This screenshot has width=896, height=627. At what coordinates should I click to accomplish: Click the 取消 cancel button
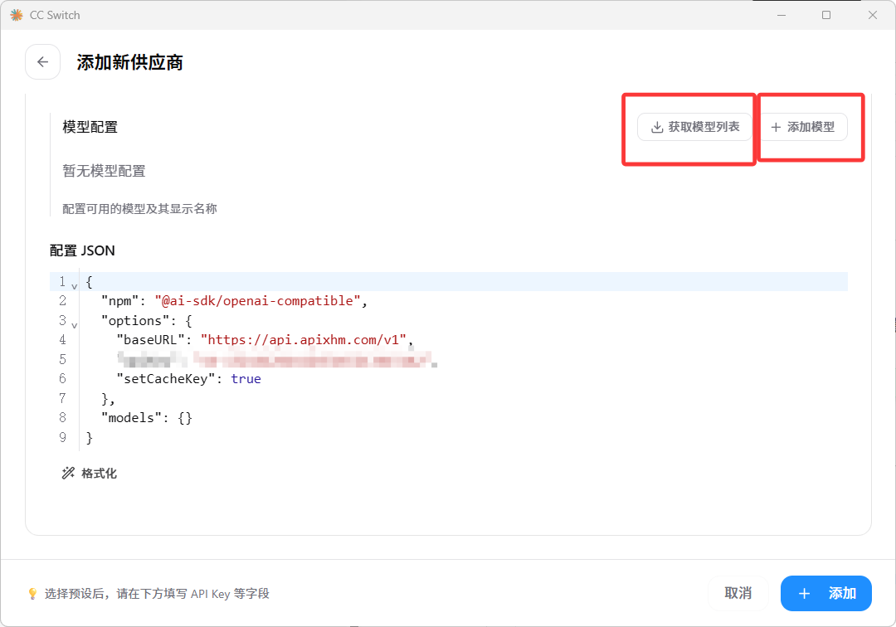tap(738, 593)
